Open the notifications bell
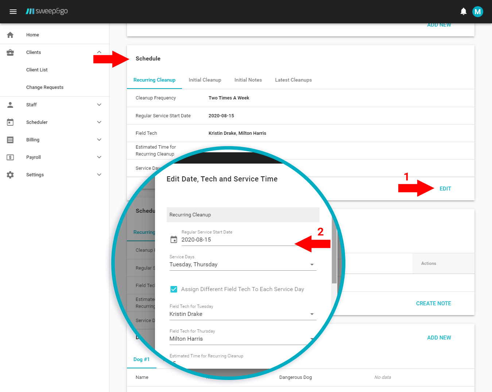 pyautogui.click(x=464, y=12)
